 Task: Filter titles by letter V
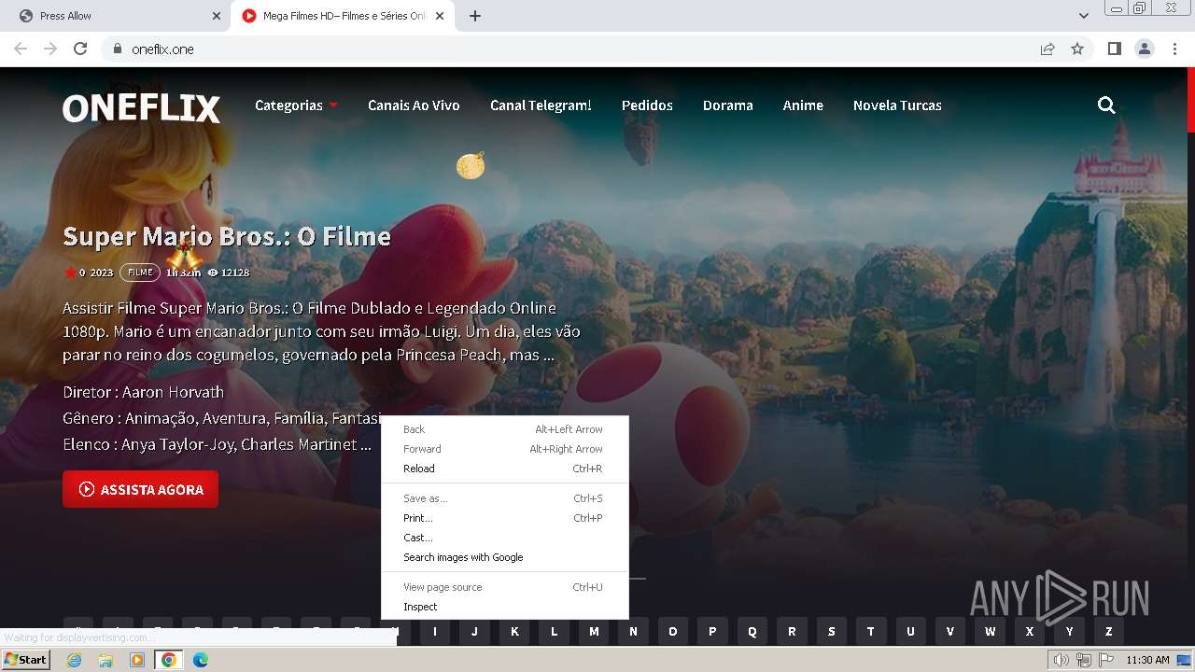950,631
